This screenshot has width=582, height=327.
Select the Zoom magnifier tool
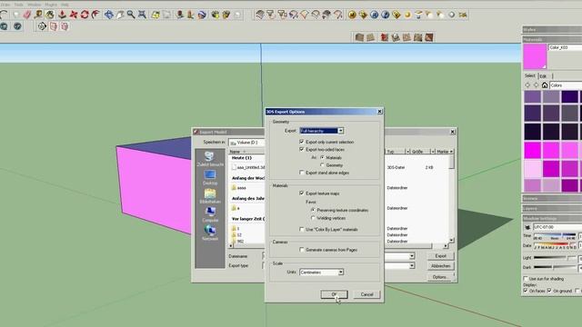coord(131,15)
